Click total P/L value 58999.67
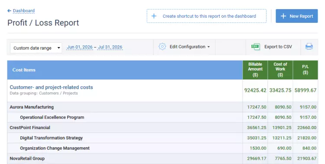Screen dimensions: 325x164 tap(305, 90)
